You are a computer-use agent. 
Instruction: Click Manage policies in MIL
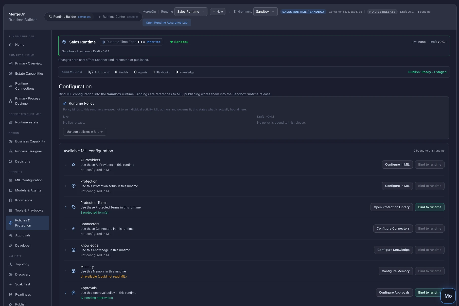(x=84, y=132)
